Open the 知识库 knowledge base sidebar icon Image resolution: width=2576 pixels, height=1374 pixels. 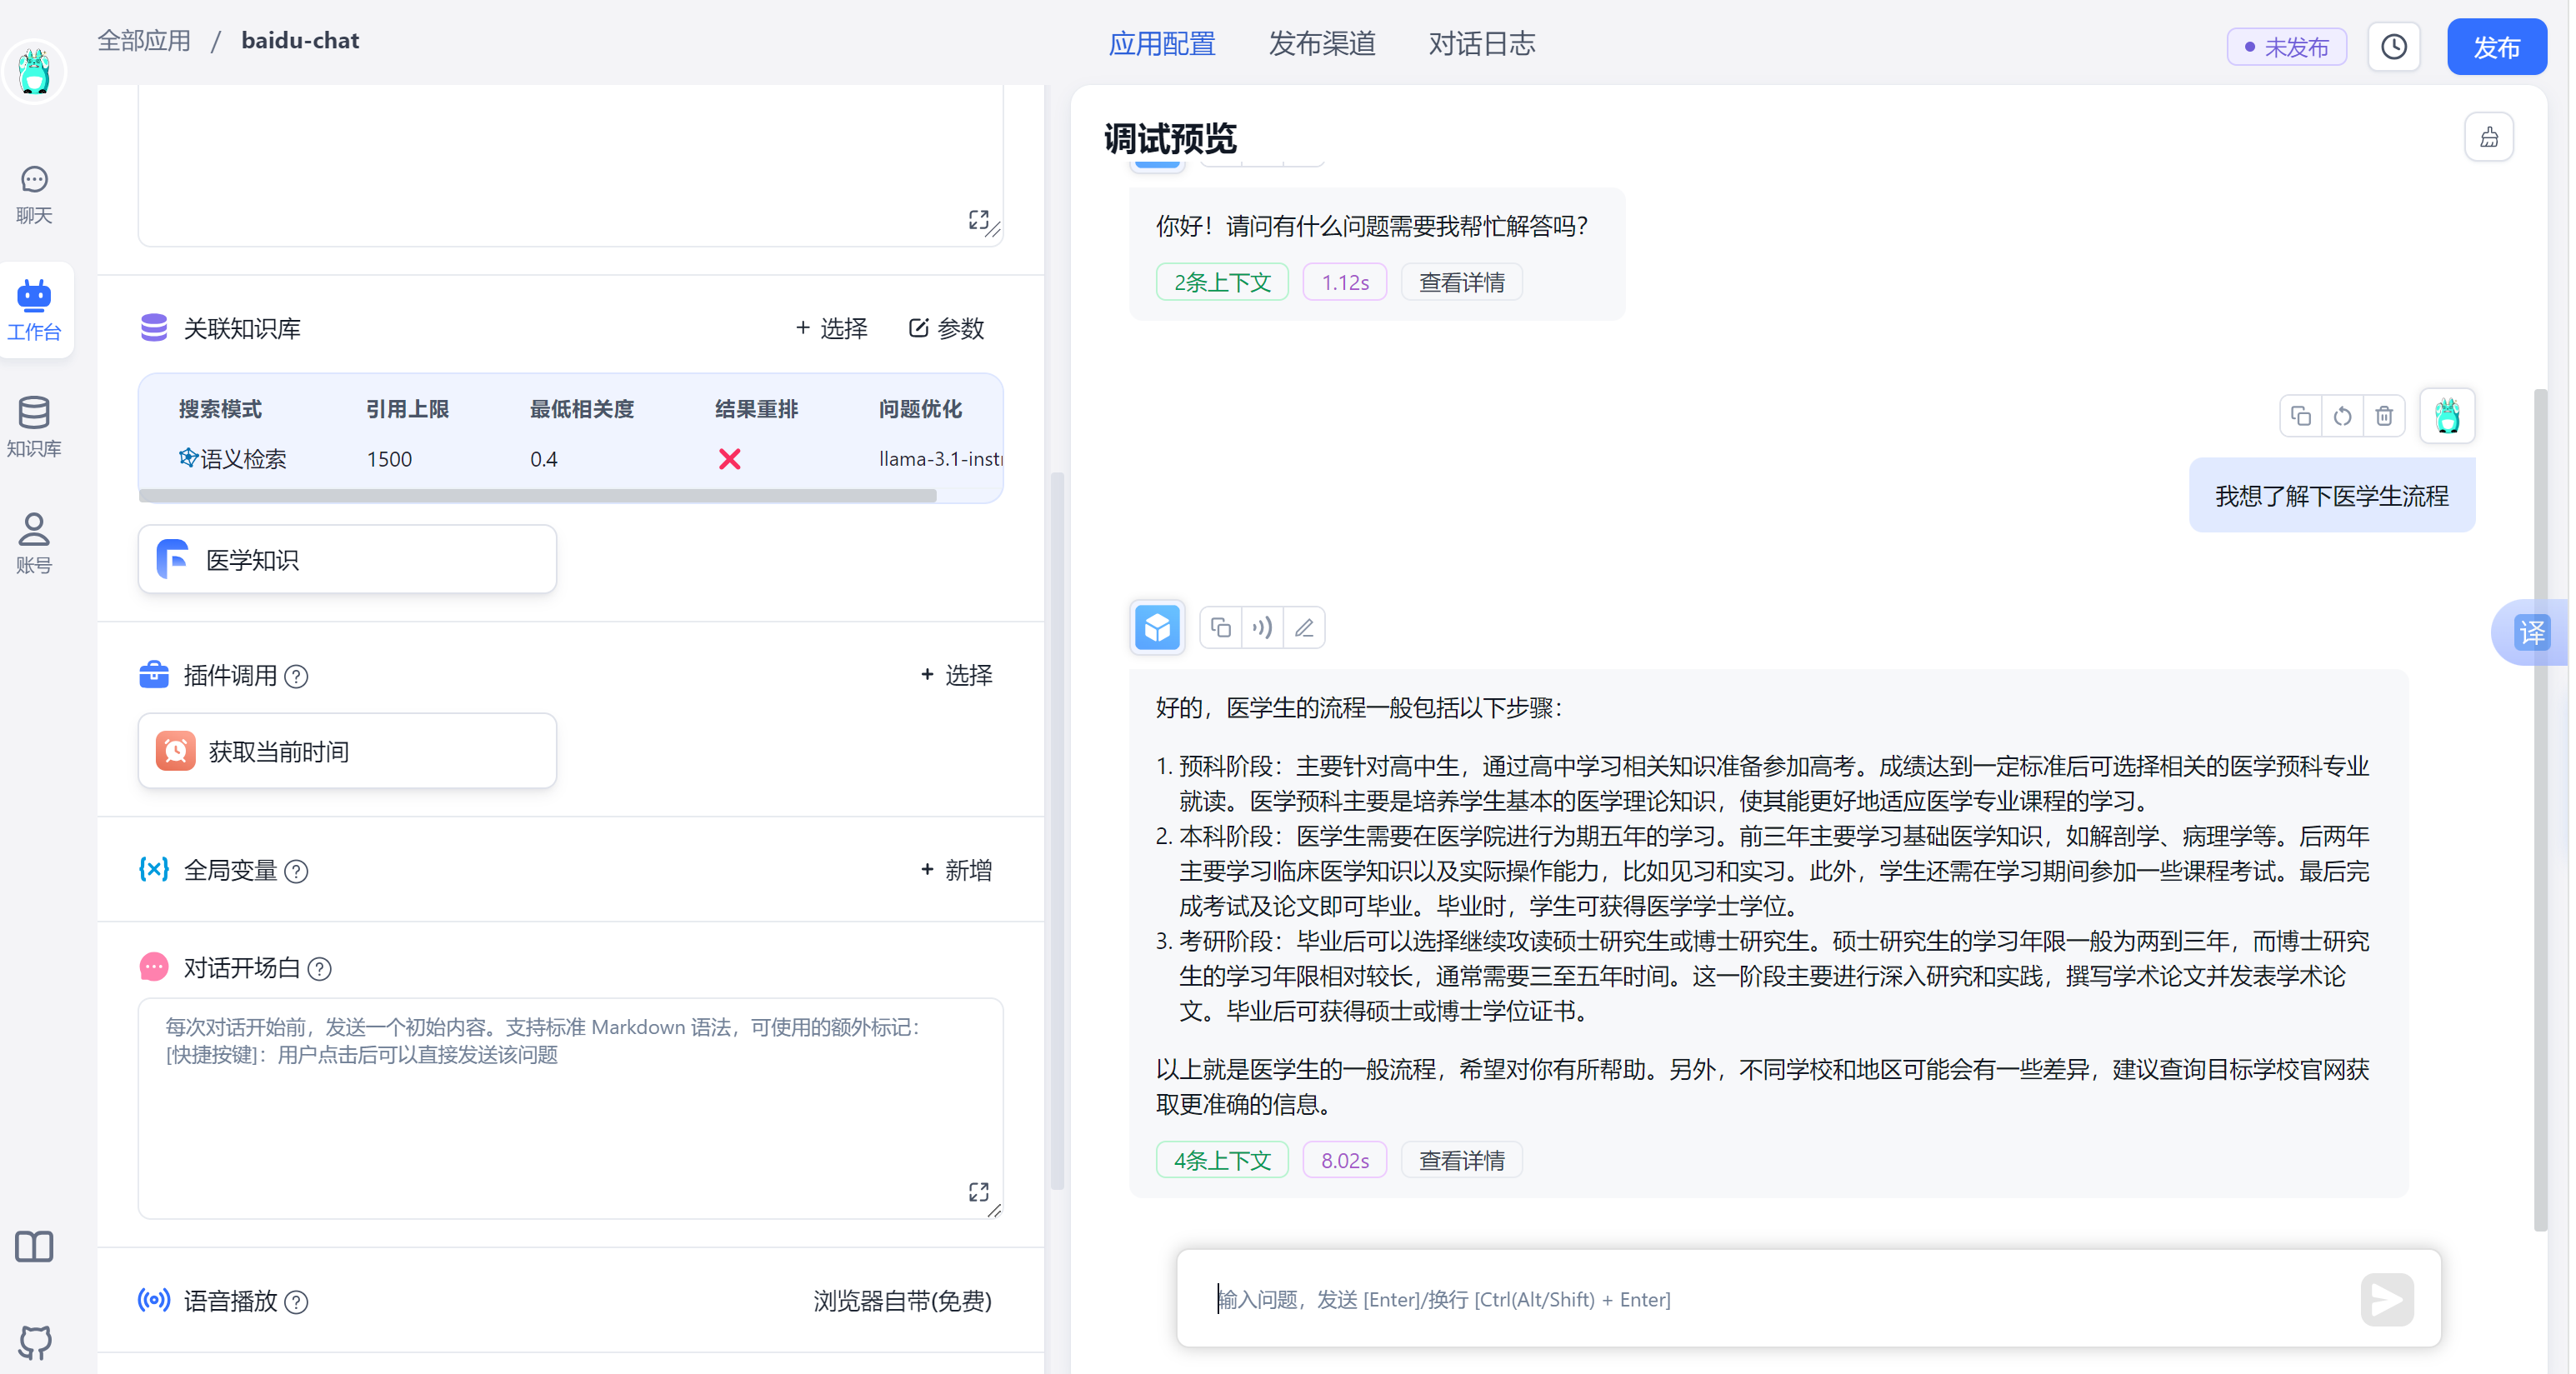tap(34, 426)
